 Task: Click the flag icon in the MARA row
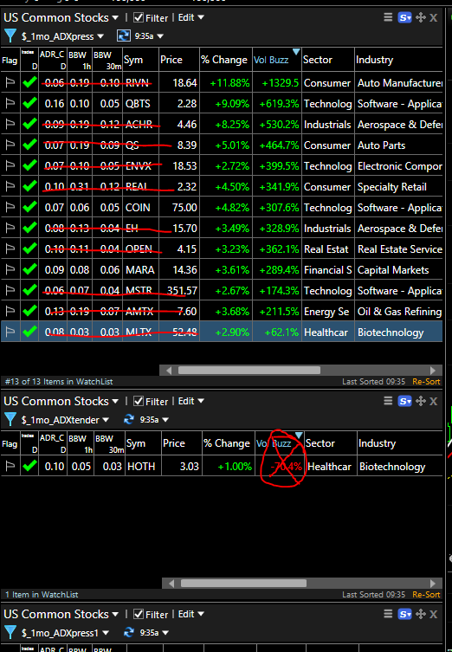(10, 270)
